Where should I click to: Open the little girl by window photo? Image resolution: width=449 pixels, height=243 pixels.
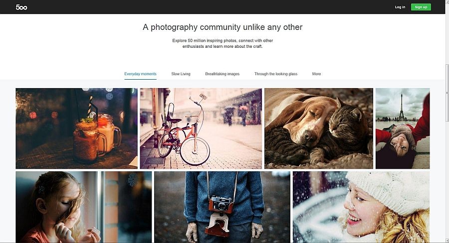click(84, 207)
